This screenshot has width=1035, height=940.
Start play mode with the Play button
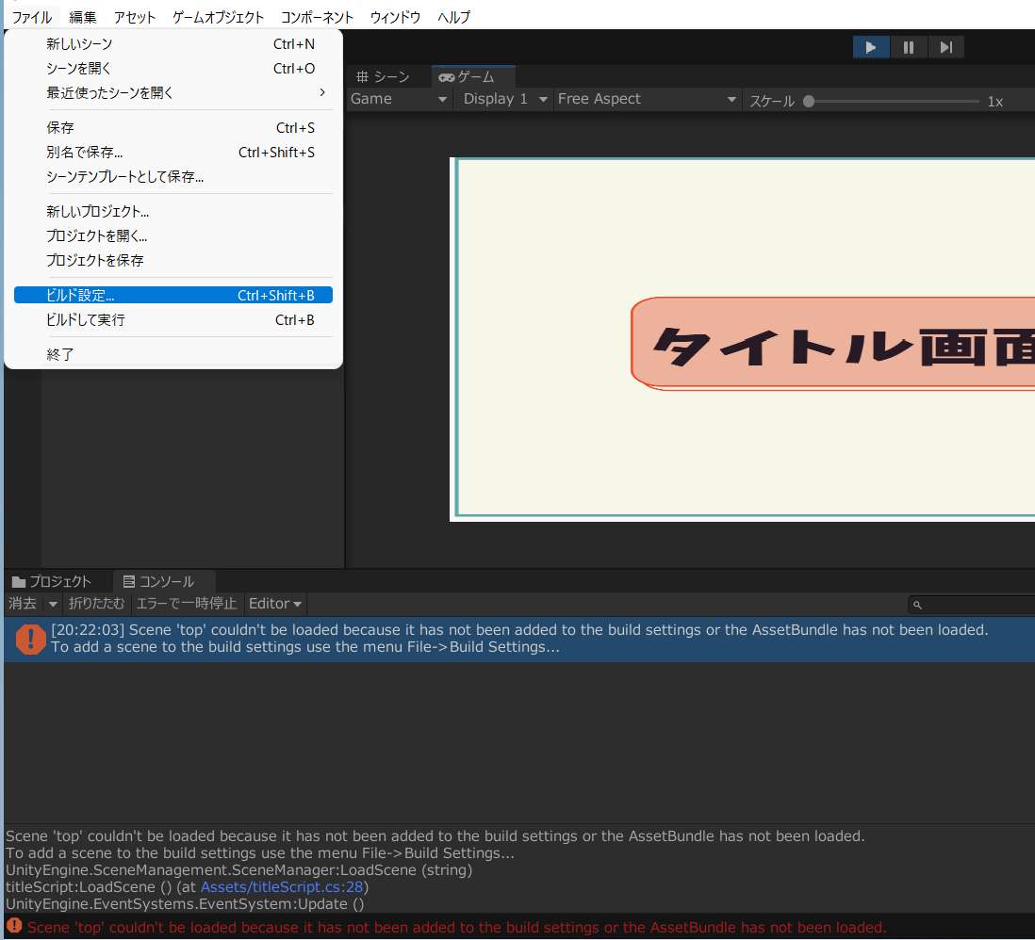[x=871, y=47]
